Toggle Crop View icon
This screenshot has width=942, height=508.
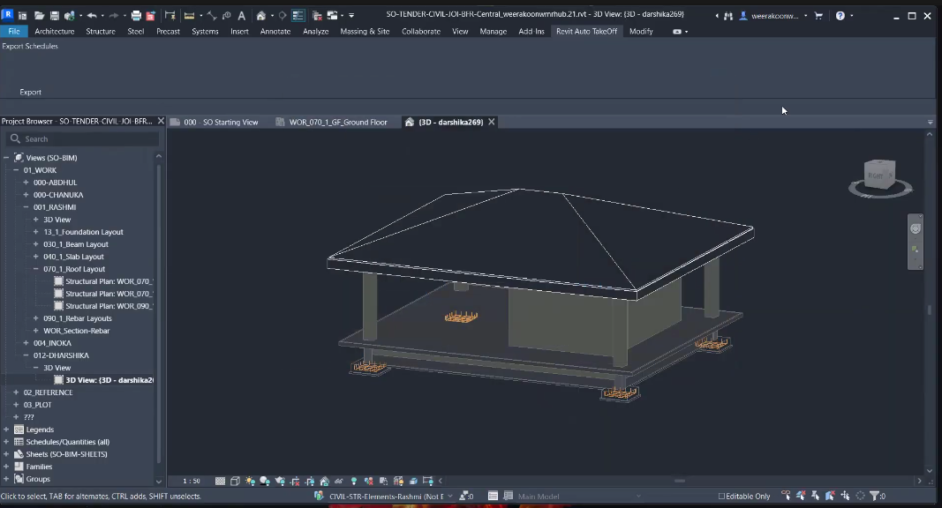(x=296, y=481)
